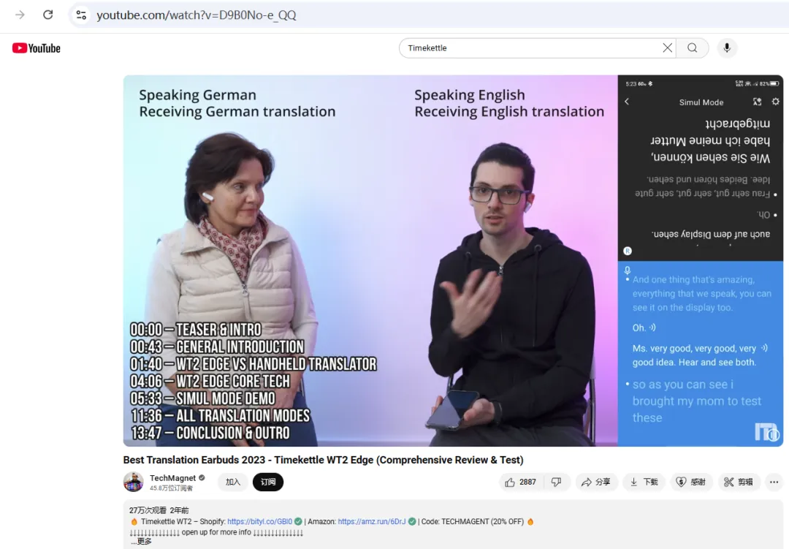Screen dimensions: 789x549
Task: Create a clip using the 剪辑 scissors icon
Action: pos(739,482)
